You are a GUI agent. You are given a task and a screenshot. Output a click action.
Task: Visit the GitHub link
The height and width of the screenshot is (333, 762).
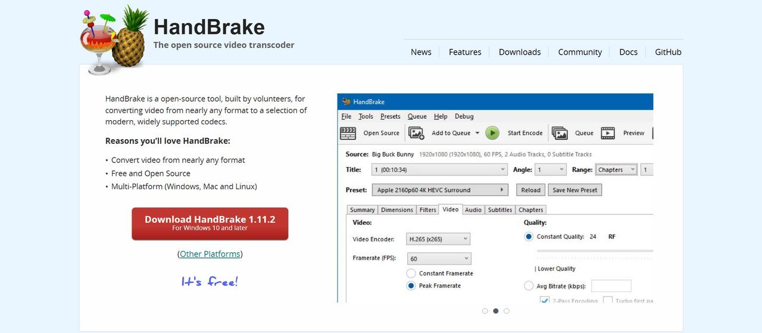pyautogui.click(x=668, y=52)
